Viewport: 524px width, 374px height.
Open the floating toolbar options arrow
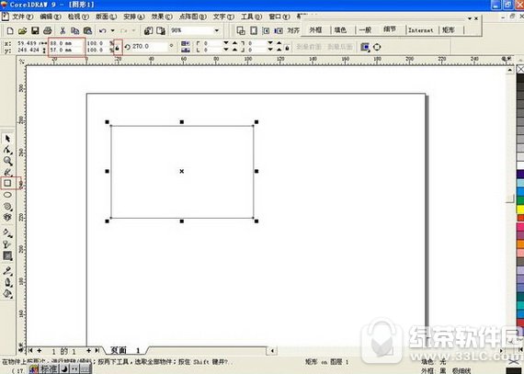click(470, 18)
